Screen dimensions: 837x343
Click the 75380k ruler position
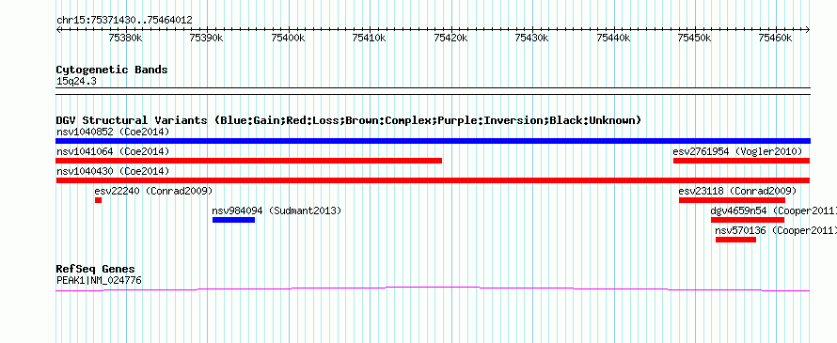(x=125, y=38)
